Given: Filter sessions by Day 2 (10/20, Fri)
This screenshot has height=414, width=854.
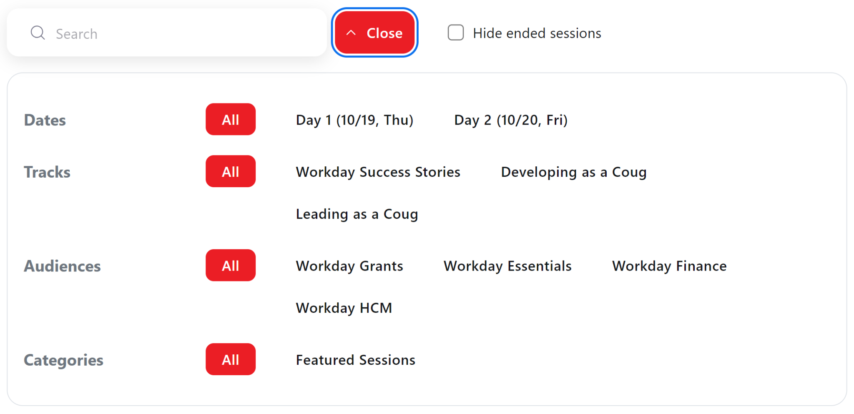Looking at the screenshot, I should click(510, 120).
